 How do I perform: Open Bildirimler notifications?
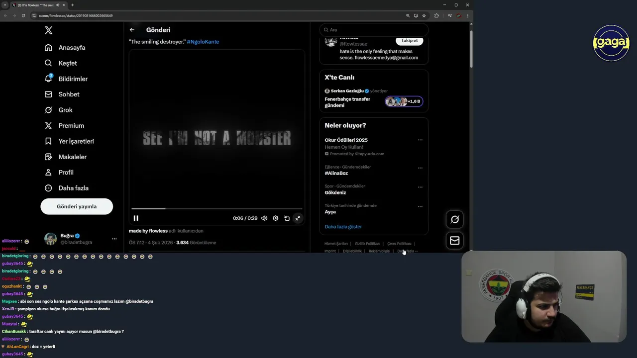coord(66,79)
